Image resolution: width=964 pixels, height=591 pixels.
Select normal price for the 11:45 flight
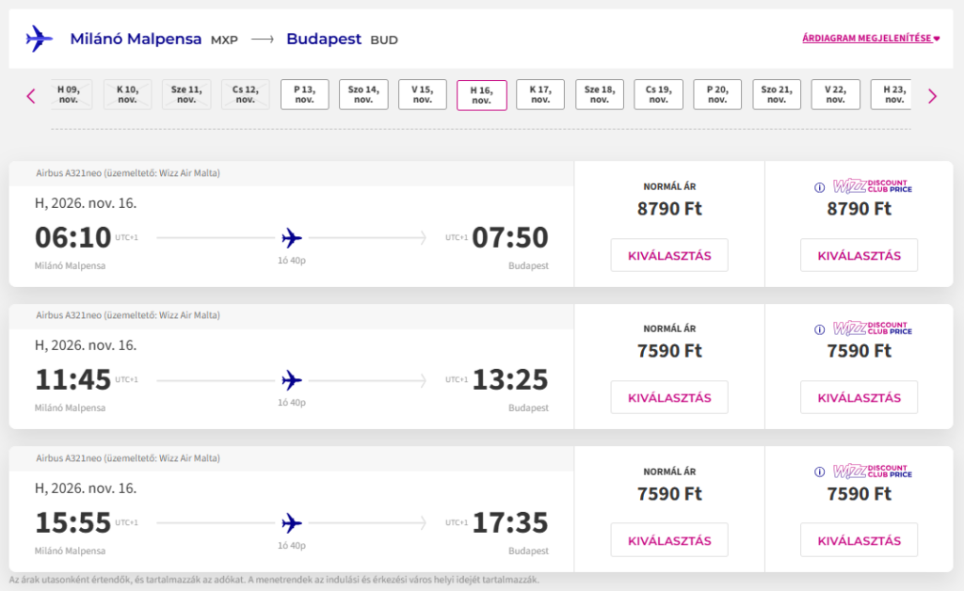coord(669,397)
